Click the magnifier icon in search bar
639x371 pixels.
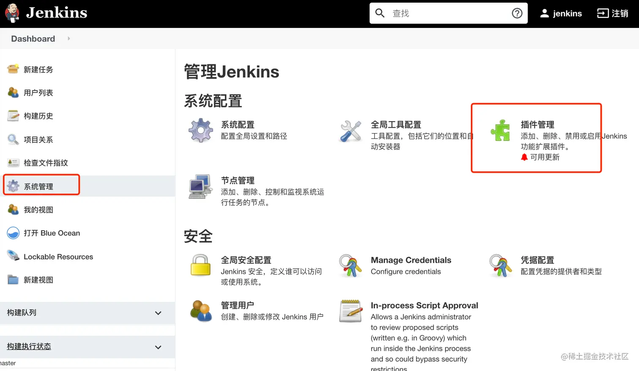[380, 13]
